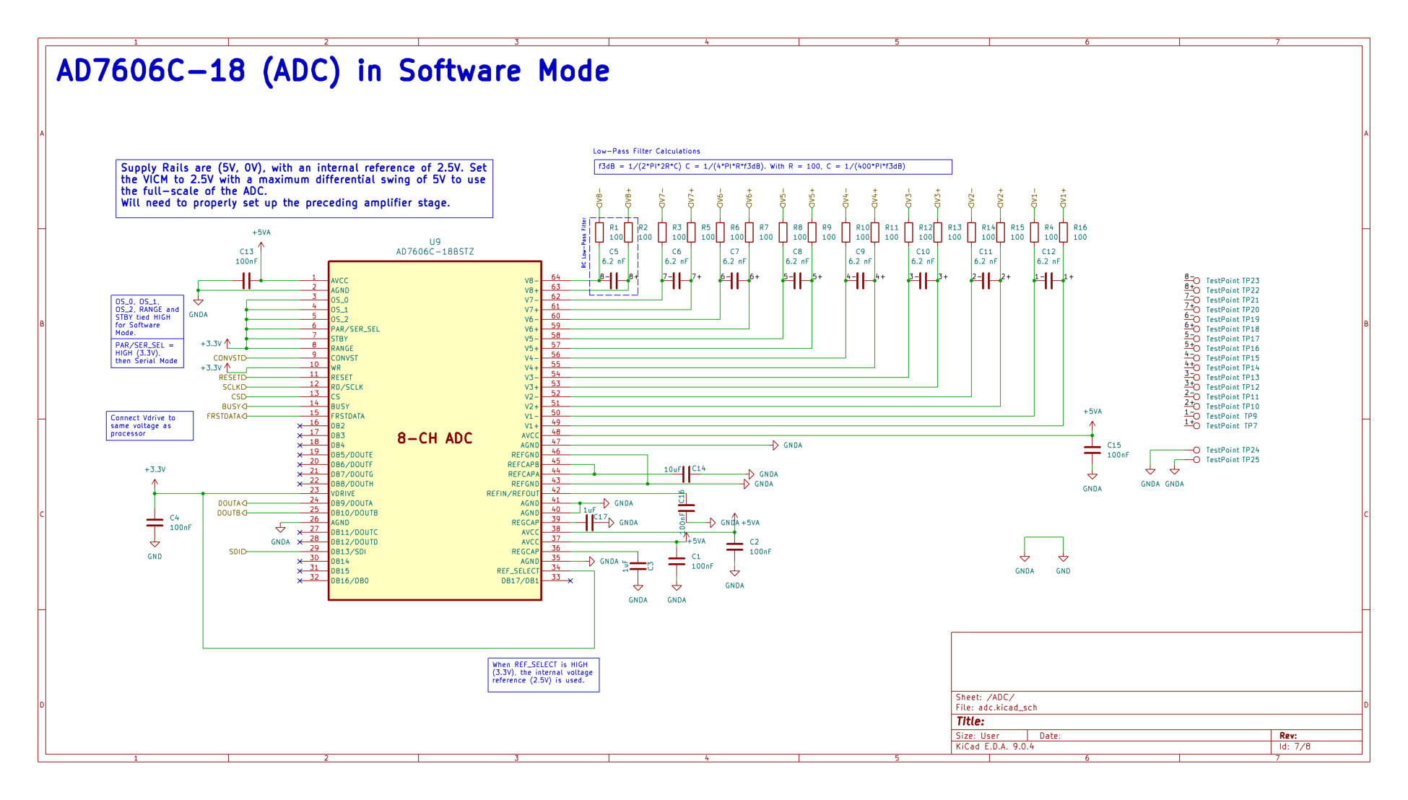This screenshot has width=1408, height=800.
Task: Select the RESET hierarchical label
Action: tap(233, 378)
